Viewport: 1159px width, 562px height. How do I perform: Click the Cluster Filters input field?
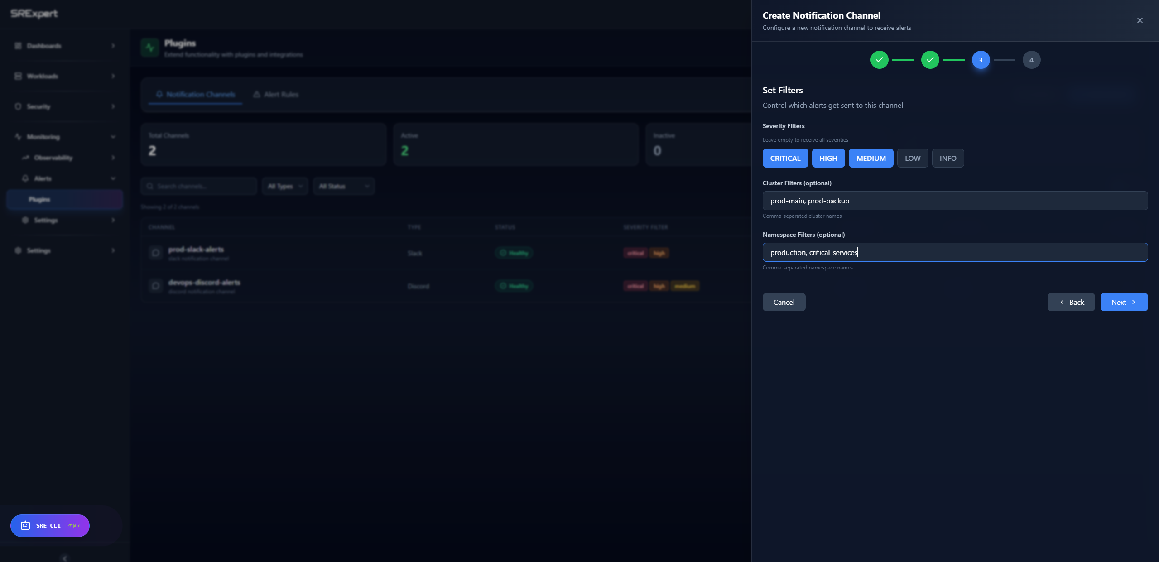click(x=954, y=201)
